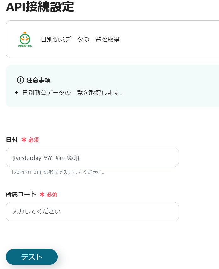Click the 所属コード field label
The width and height of the screenshot is (219, 269).
tap(21, 194)
